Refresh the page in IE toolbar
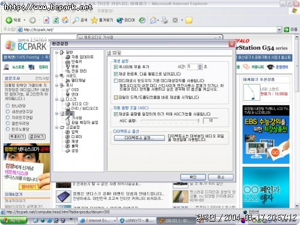300x225 pixels. point(56,20)
